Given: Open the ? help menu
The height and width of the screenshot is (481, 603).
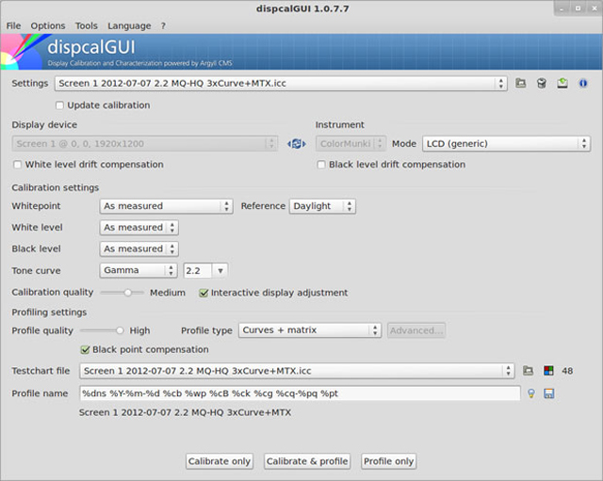Looking at the screenshot, I should tap(163, 25).
